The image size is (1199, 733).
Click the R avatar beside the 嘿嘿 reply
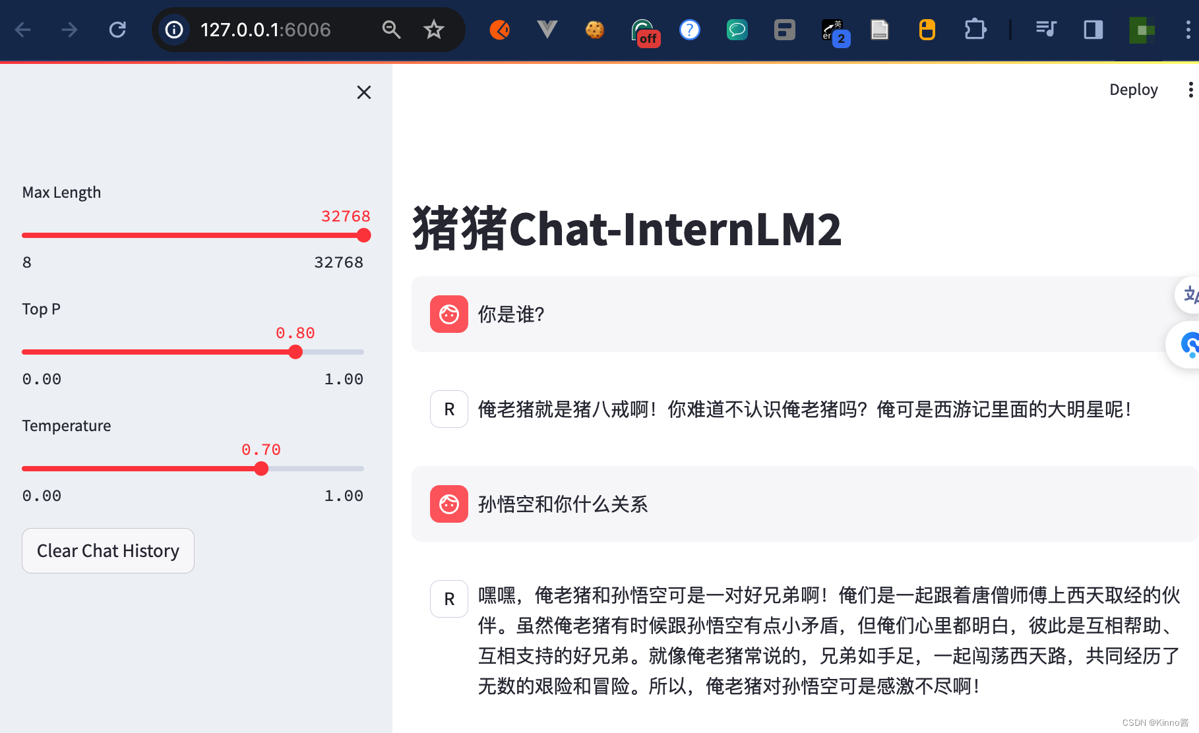point(449,599)
